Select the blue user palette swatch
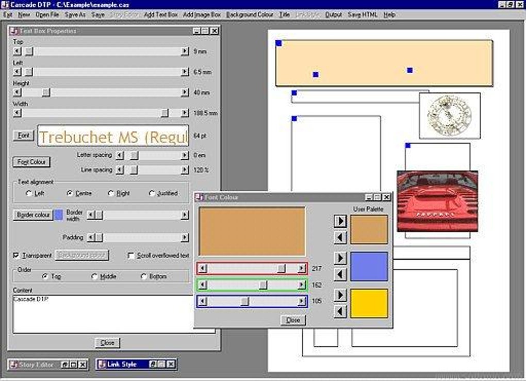526x381 pixels. pos(369,267)
